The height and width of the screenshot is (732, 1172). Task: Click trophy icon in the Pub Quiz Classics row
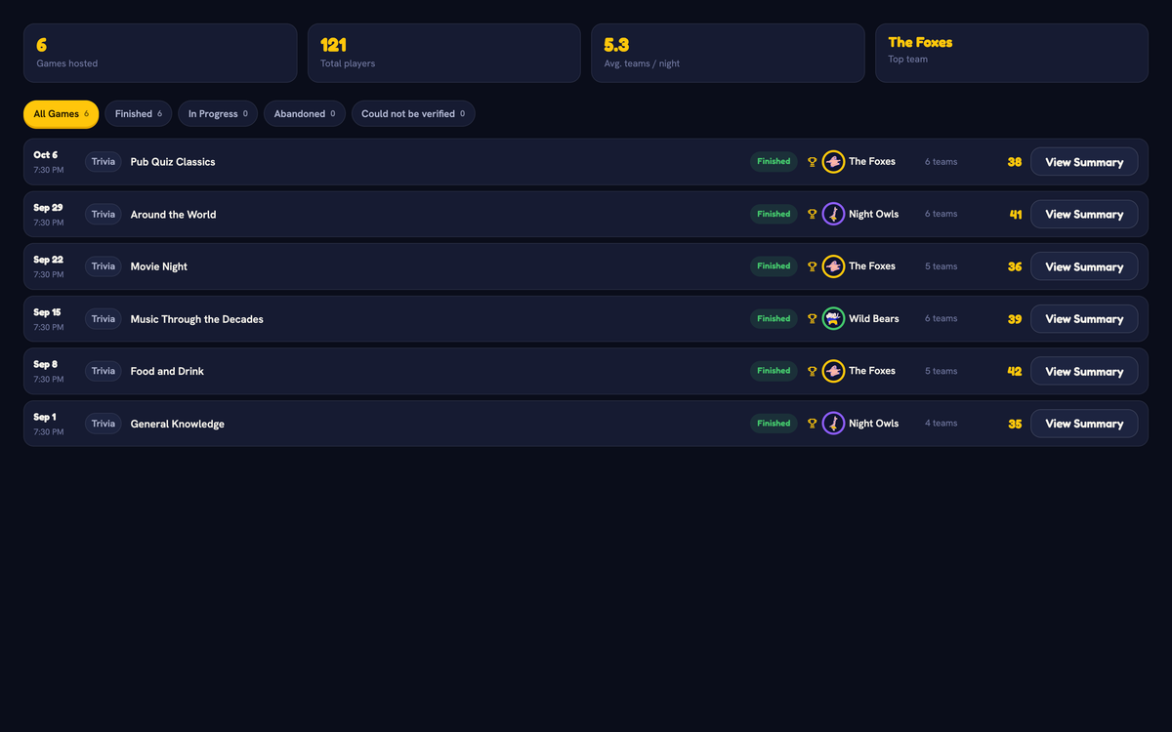pos(812,162)
